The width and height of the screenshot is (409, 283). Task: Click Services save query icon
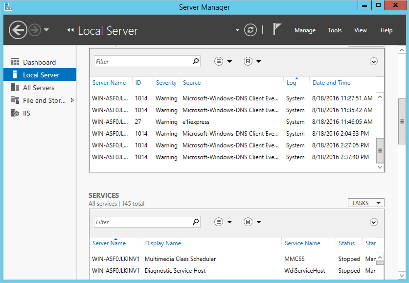249,222
